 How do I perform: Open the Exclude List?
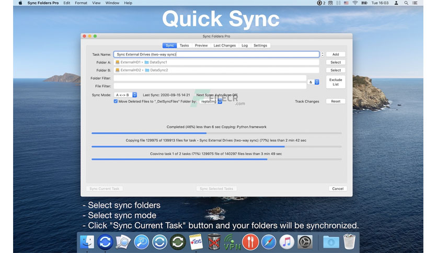tap(336, 82)
